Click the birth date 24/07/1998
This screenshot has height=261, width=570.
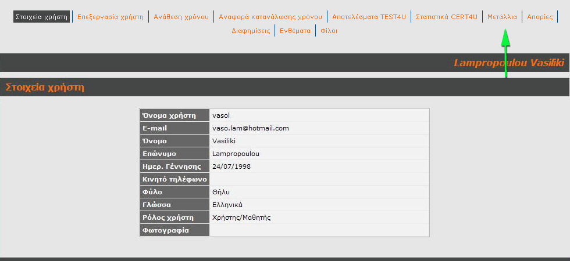pyautogui.click(x=231, y=166)
